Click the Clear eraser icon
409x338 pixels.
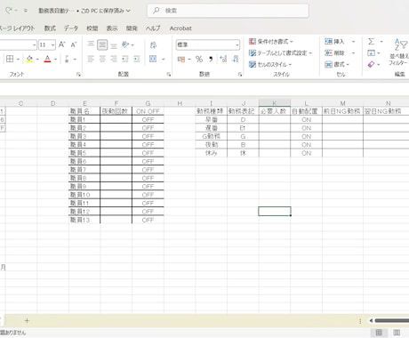371,64
